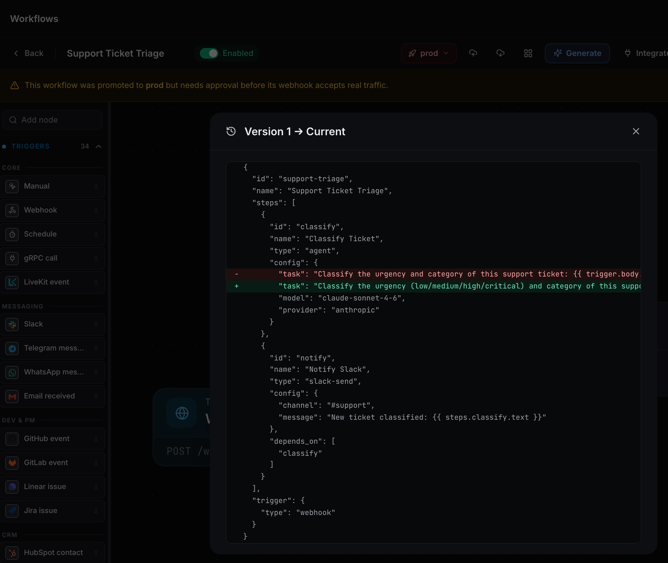Select the HubSpot contact icon

point(12,553)
